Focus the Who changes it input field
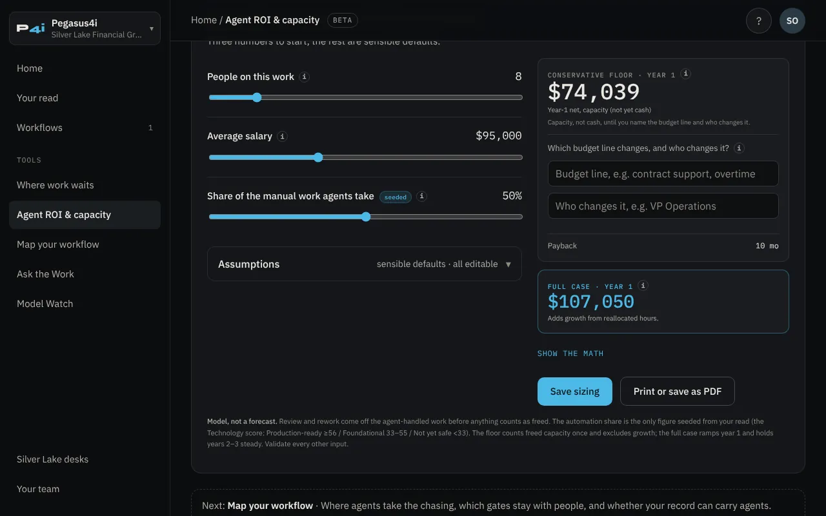 point(663,206)
